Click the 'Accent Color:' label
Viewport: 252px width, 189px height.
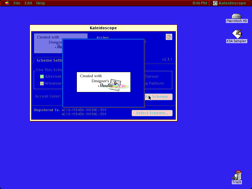[48, 96]
